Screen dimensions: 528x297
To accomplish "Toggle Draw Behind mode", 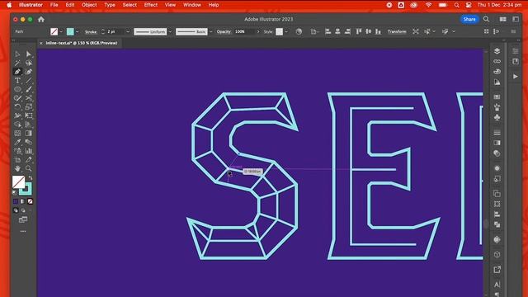I will pyautogui.click(x=23, y=210).
